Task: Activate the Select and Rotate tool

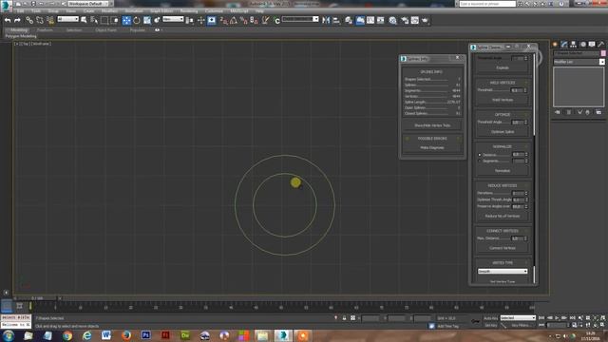Action: pyautogui.click(x=137, y=20)
